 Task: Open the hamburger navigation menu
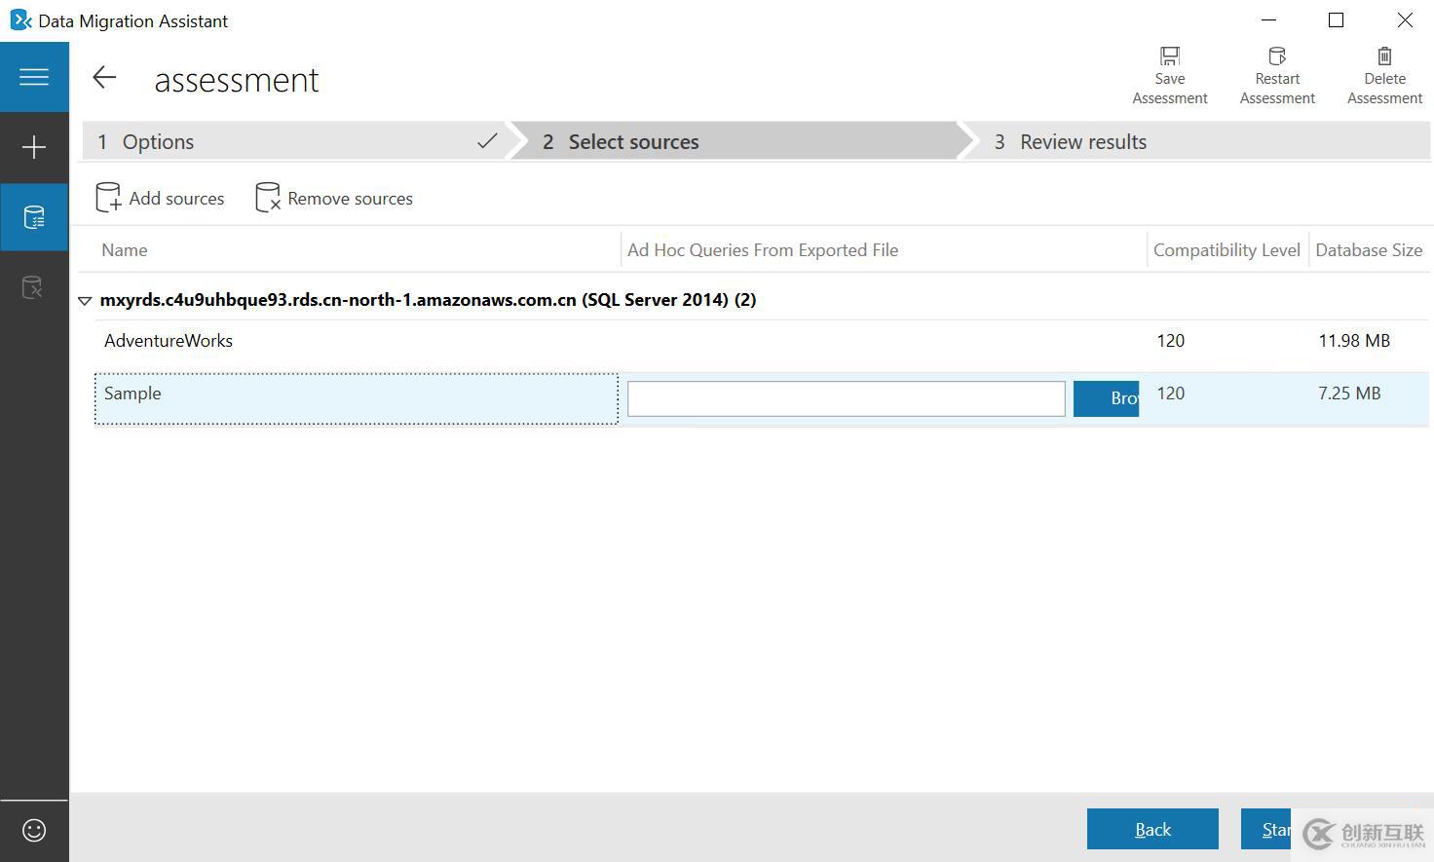[34, 77]
